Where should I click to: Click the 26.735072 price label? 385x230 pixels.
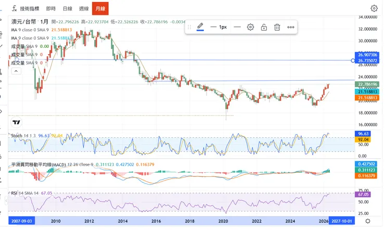point(367,61)
